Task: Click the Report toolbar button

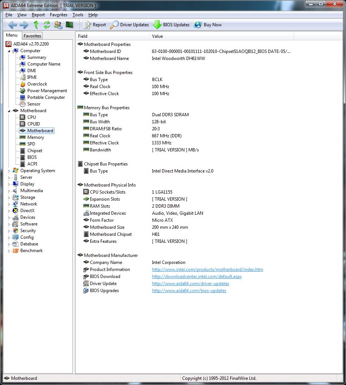Action: pyautogui.click(x=95, y=25)
